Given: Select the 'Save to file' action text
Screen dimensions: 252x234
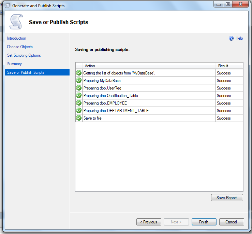Looking at the screenshot, I should point(92,118).
